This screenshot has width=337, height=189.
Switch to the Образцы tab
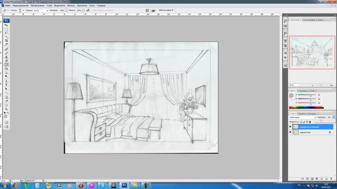(303, 91)
